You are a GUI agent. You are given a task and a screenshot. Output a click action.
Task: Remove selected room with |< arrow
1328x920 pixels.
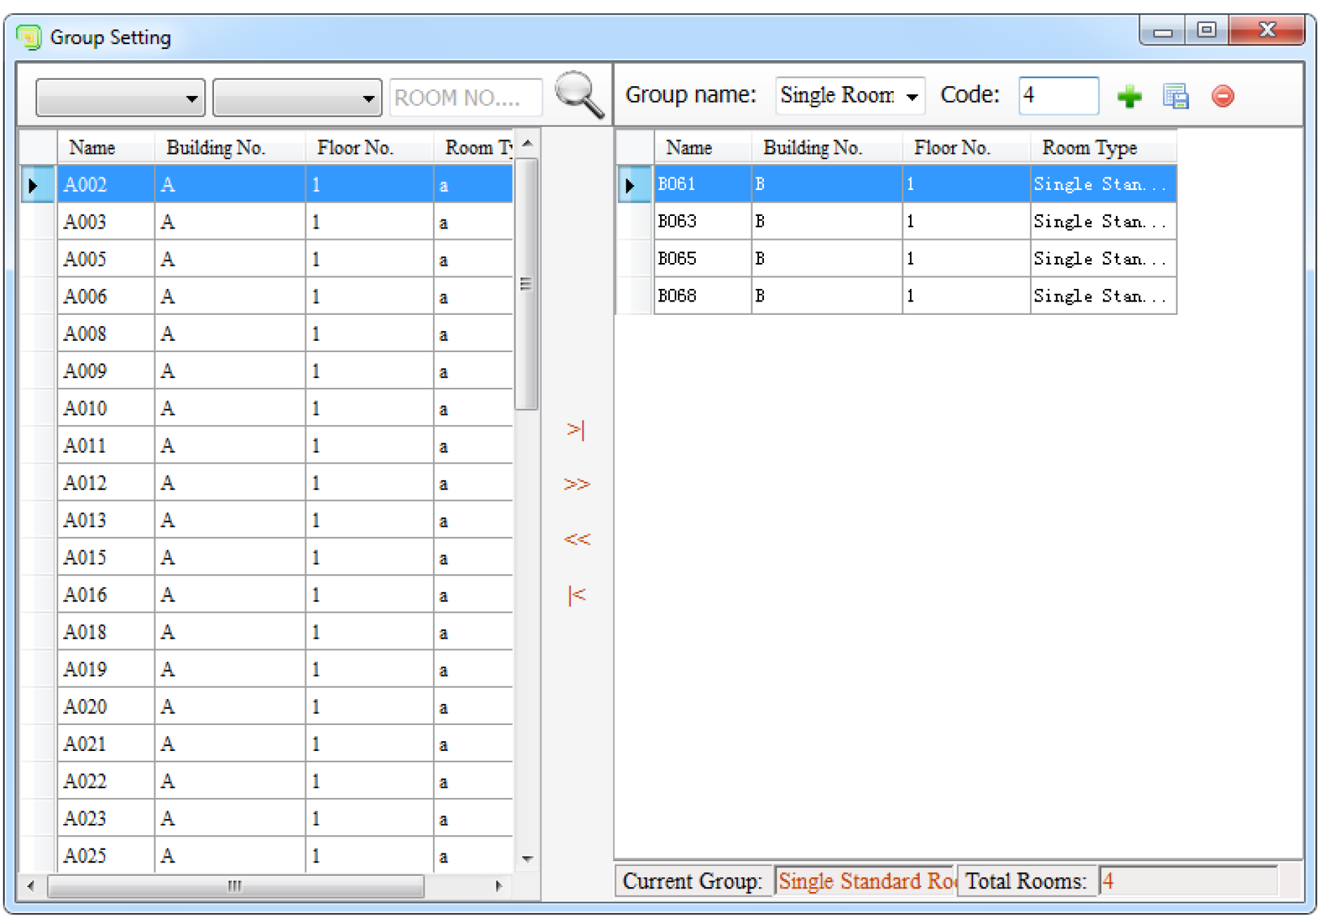pyautogui.click(x=576, y=595)
